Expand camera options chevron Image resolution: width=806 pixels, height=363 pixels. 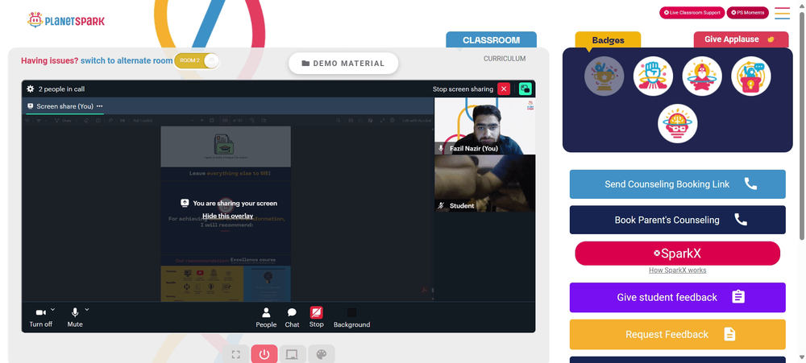pyautogui.click(x=53, y=310)
